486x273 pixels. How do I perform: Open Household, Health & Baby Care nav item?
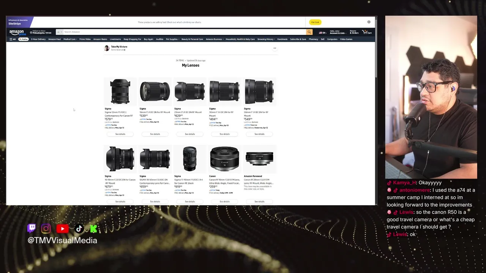coord(240,39)
